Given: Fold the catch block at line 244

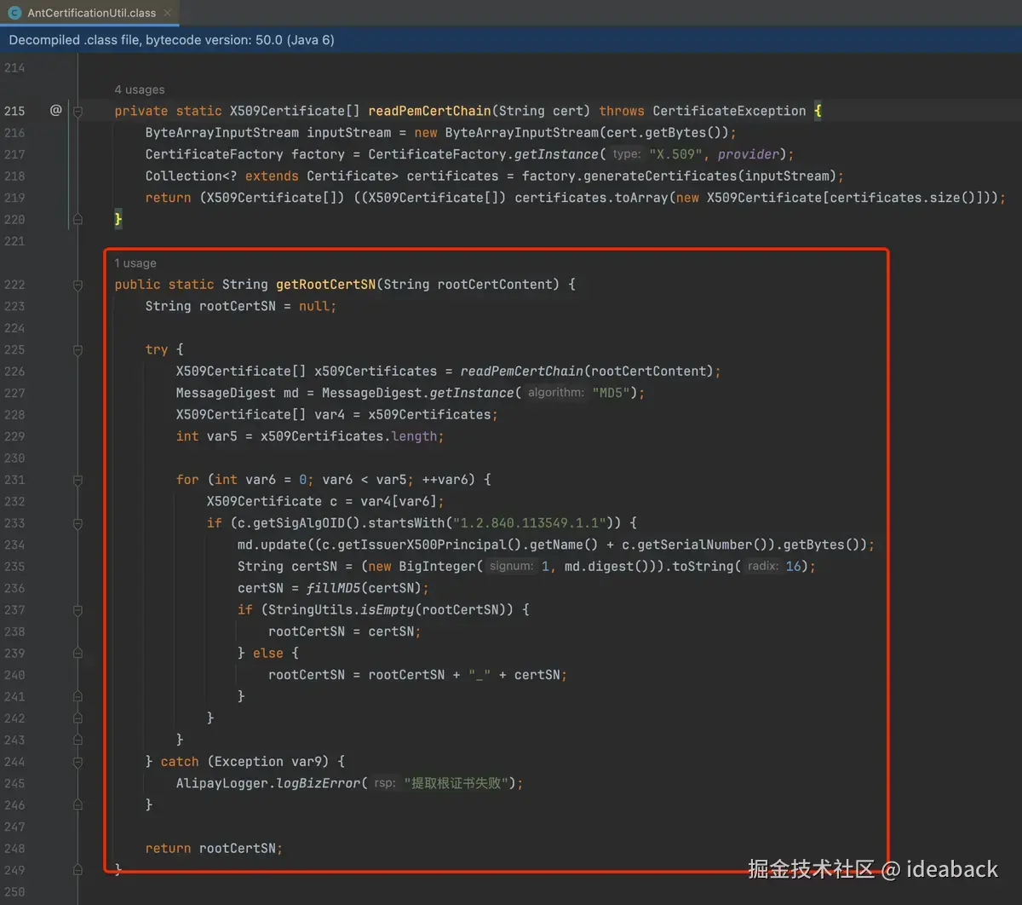Looking at the screenshot, I should [78, 762].
